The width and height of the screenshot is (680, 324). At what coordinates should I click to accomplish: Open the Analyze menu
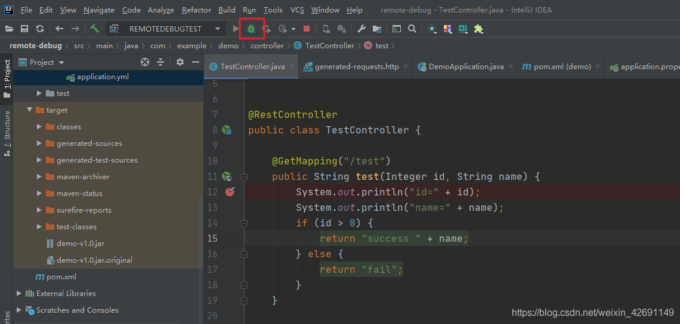[x=161, y=10]
